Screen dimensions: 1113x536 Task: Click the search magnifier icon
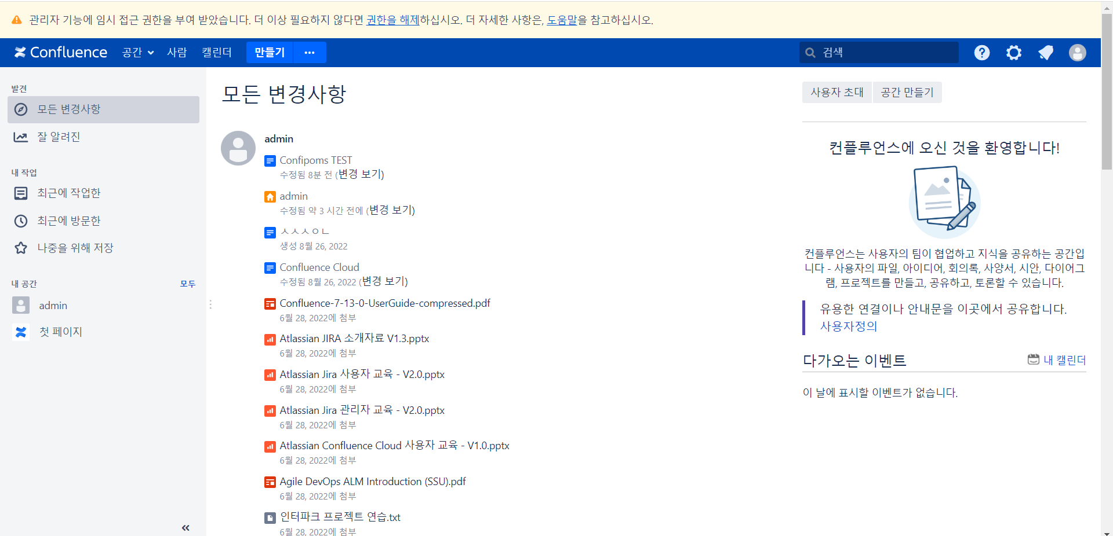(810, 53)
